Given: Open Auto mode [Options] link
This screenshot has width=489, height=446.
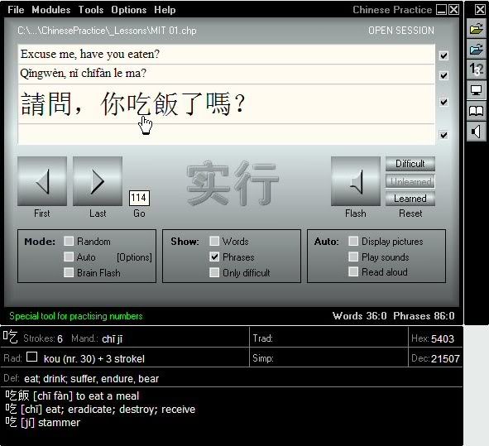Looking at the screenshot, I should [134, 257].
